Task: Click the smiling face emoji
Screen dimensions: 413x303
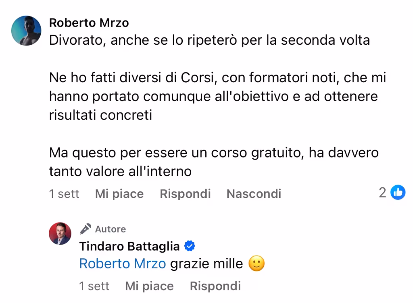Action: [x=257, y=263]
